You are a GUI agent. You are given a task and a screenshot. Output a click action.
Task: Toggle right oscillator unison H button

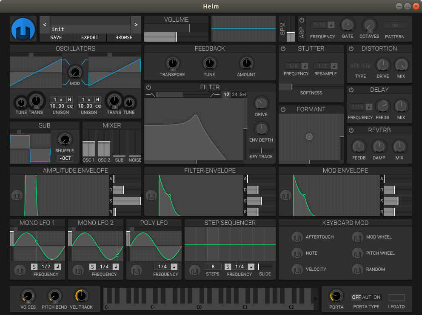[x=98, y=99]
